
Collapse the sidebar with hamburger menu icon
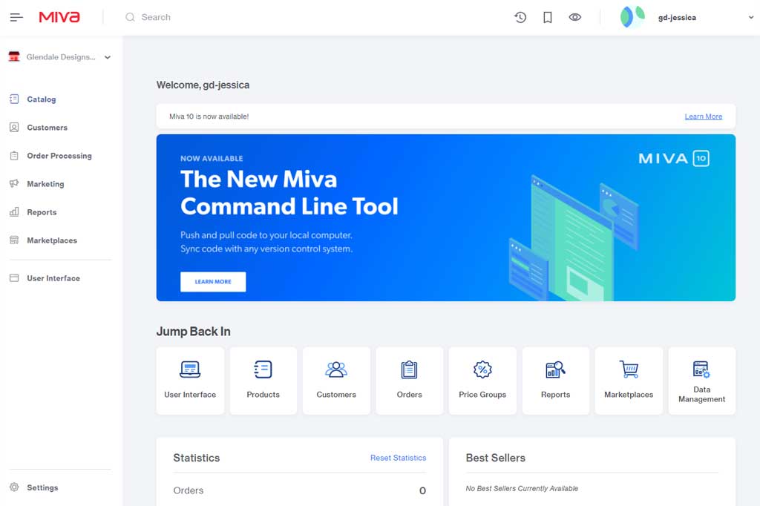coord(16,18)
